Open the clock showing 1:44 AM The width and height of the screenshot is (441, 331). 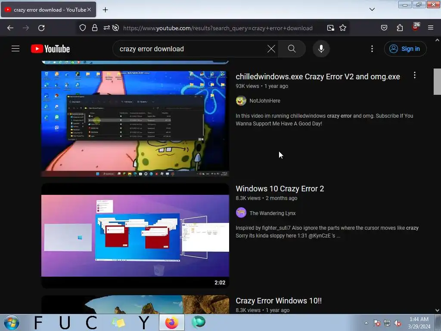[419, 323]
